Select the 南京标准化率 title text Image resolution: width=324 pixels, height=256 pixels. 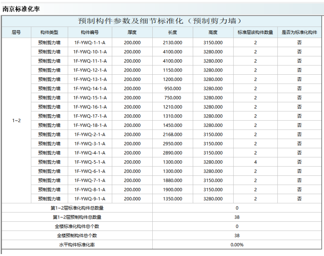coord(21,9)
